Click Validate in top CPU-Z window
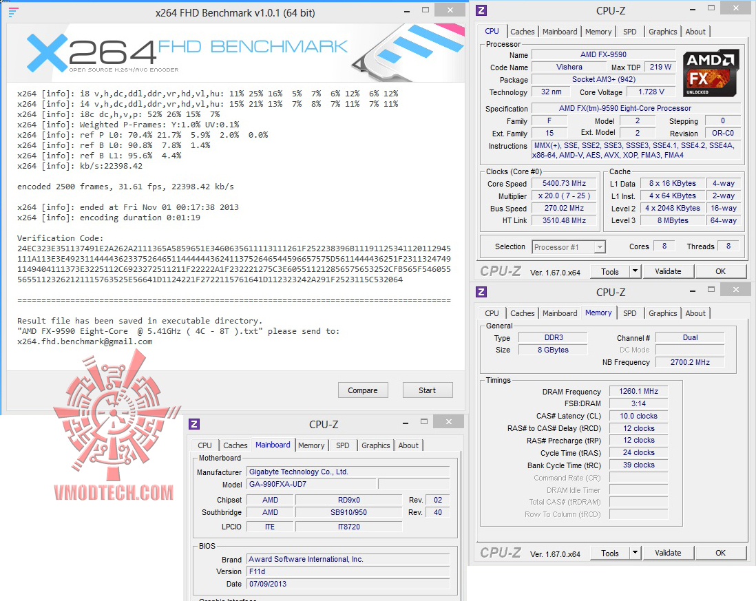Viewport: 756px width, 601px height. 668,272
